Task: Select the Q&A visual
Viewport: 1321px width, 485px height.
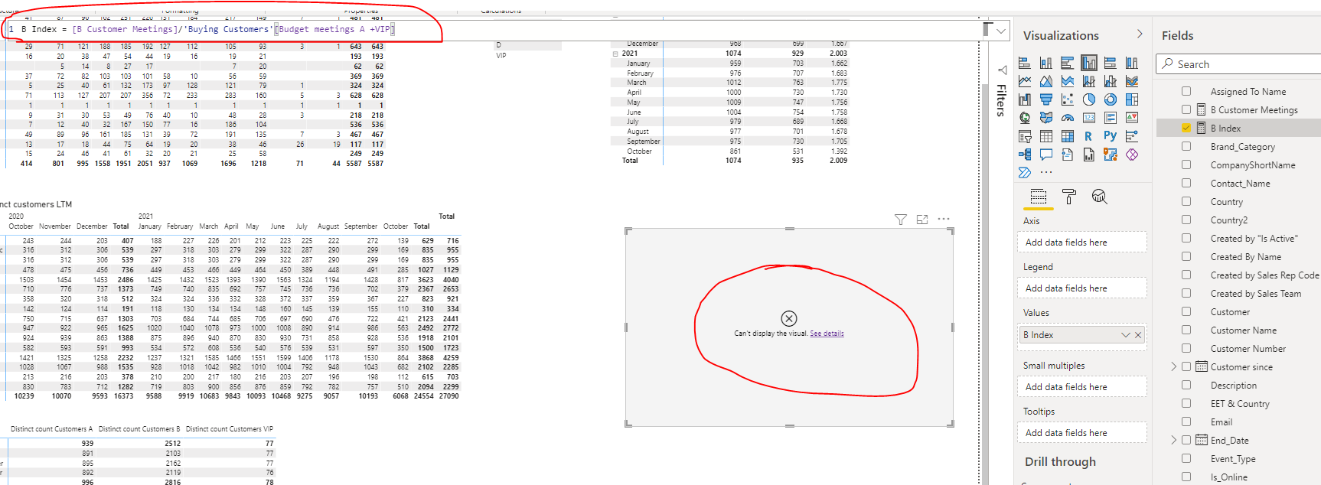Action: click(1046, 155)
